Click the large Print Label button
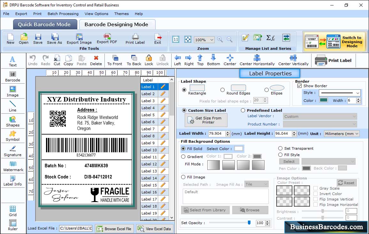The width and height of the screenshot is (369, 234). coord(334,60)
